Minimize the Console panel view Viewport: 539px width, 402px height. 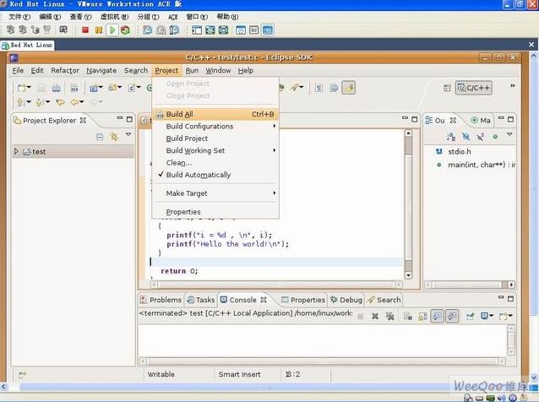(501, 297)
